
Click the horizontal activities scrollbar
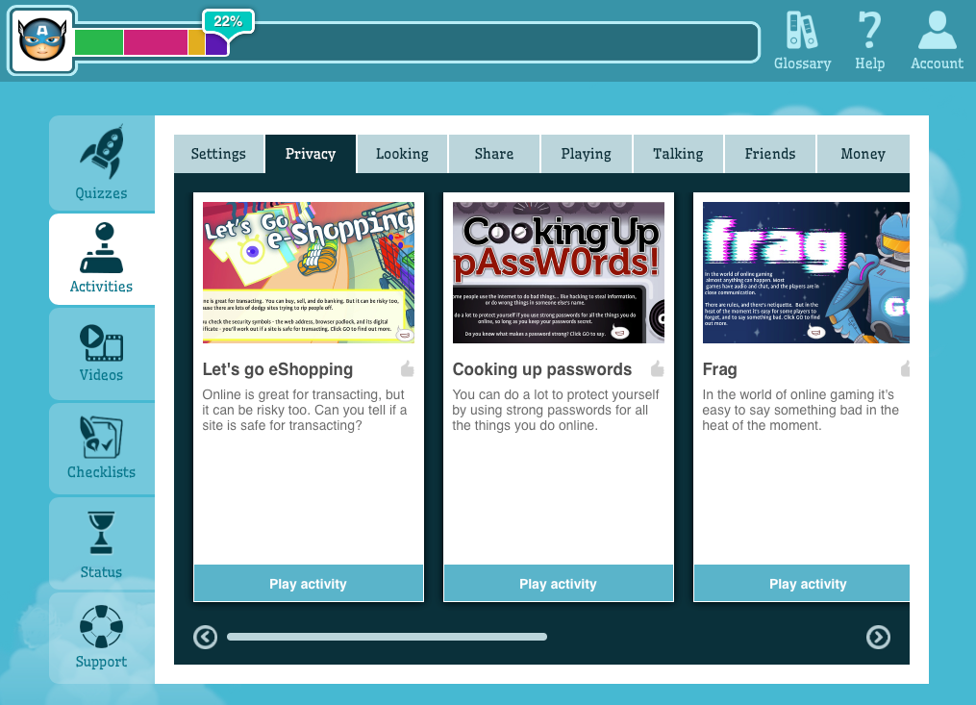[387, 637]
